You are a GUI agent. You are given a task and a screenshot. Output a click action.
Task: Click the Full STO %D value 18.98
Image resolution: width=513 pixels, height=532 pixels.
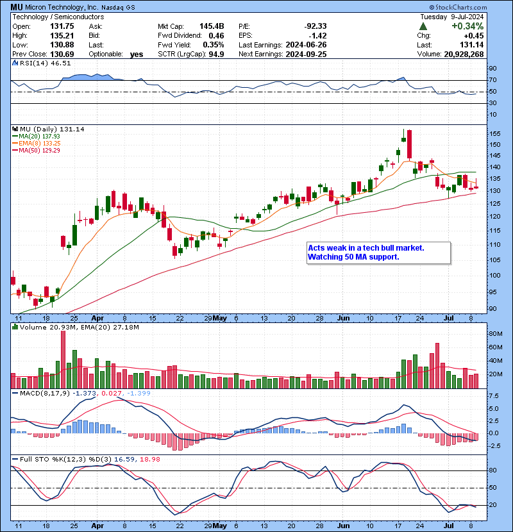149,459
